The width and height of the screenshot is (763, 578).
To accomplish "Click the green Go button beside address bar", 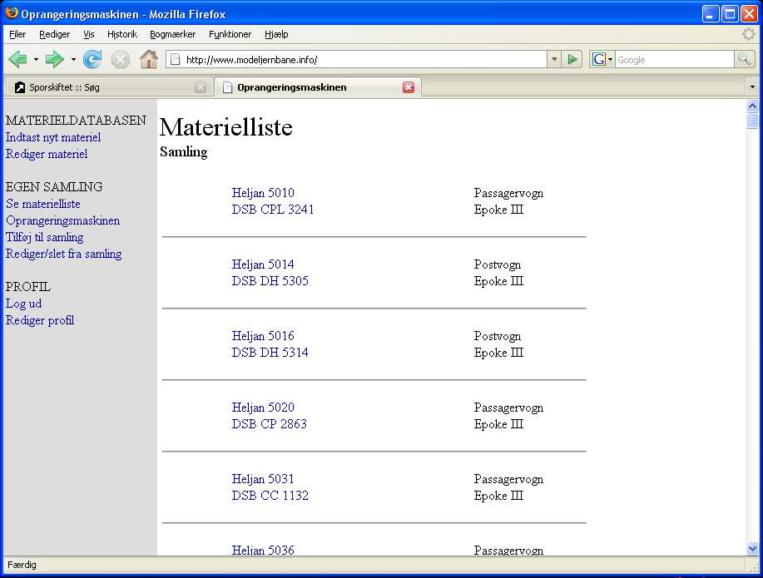I will pyautogui.click(x=572, y=59).
